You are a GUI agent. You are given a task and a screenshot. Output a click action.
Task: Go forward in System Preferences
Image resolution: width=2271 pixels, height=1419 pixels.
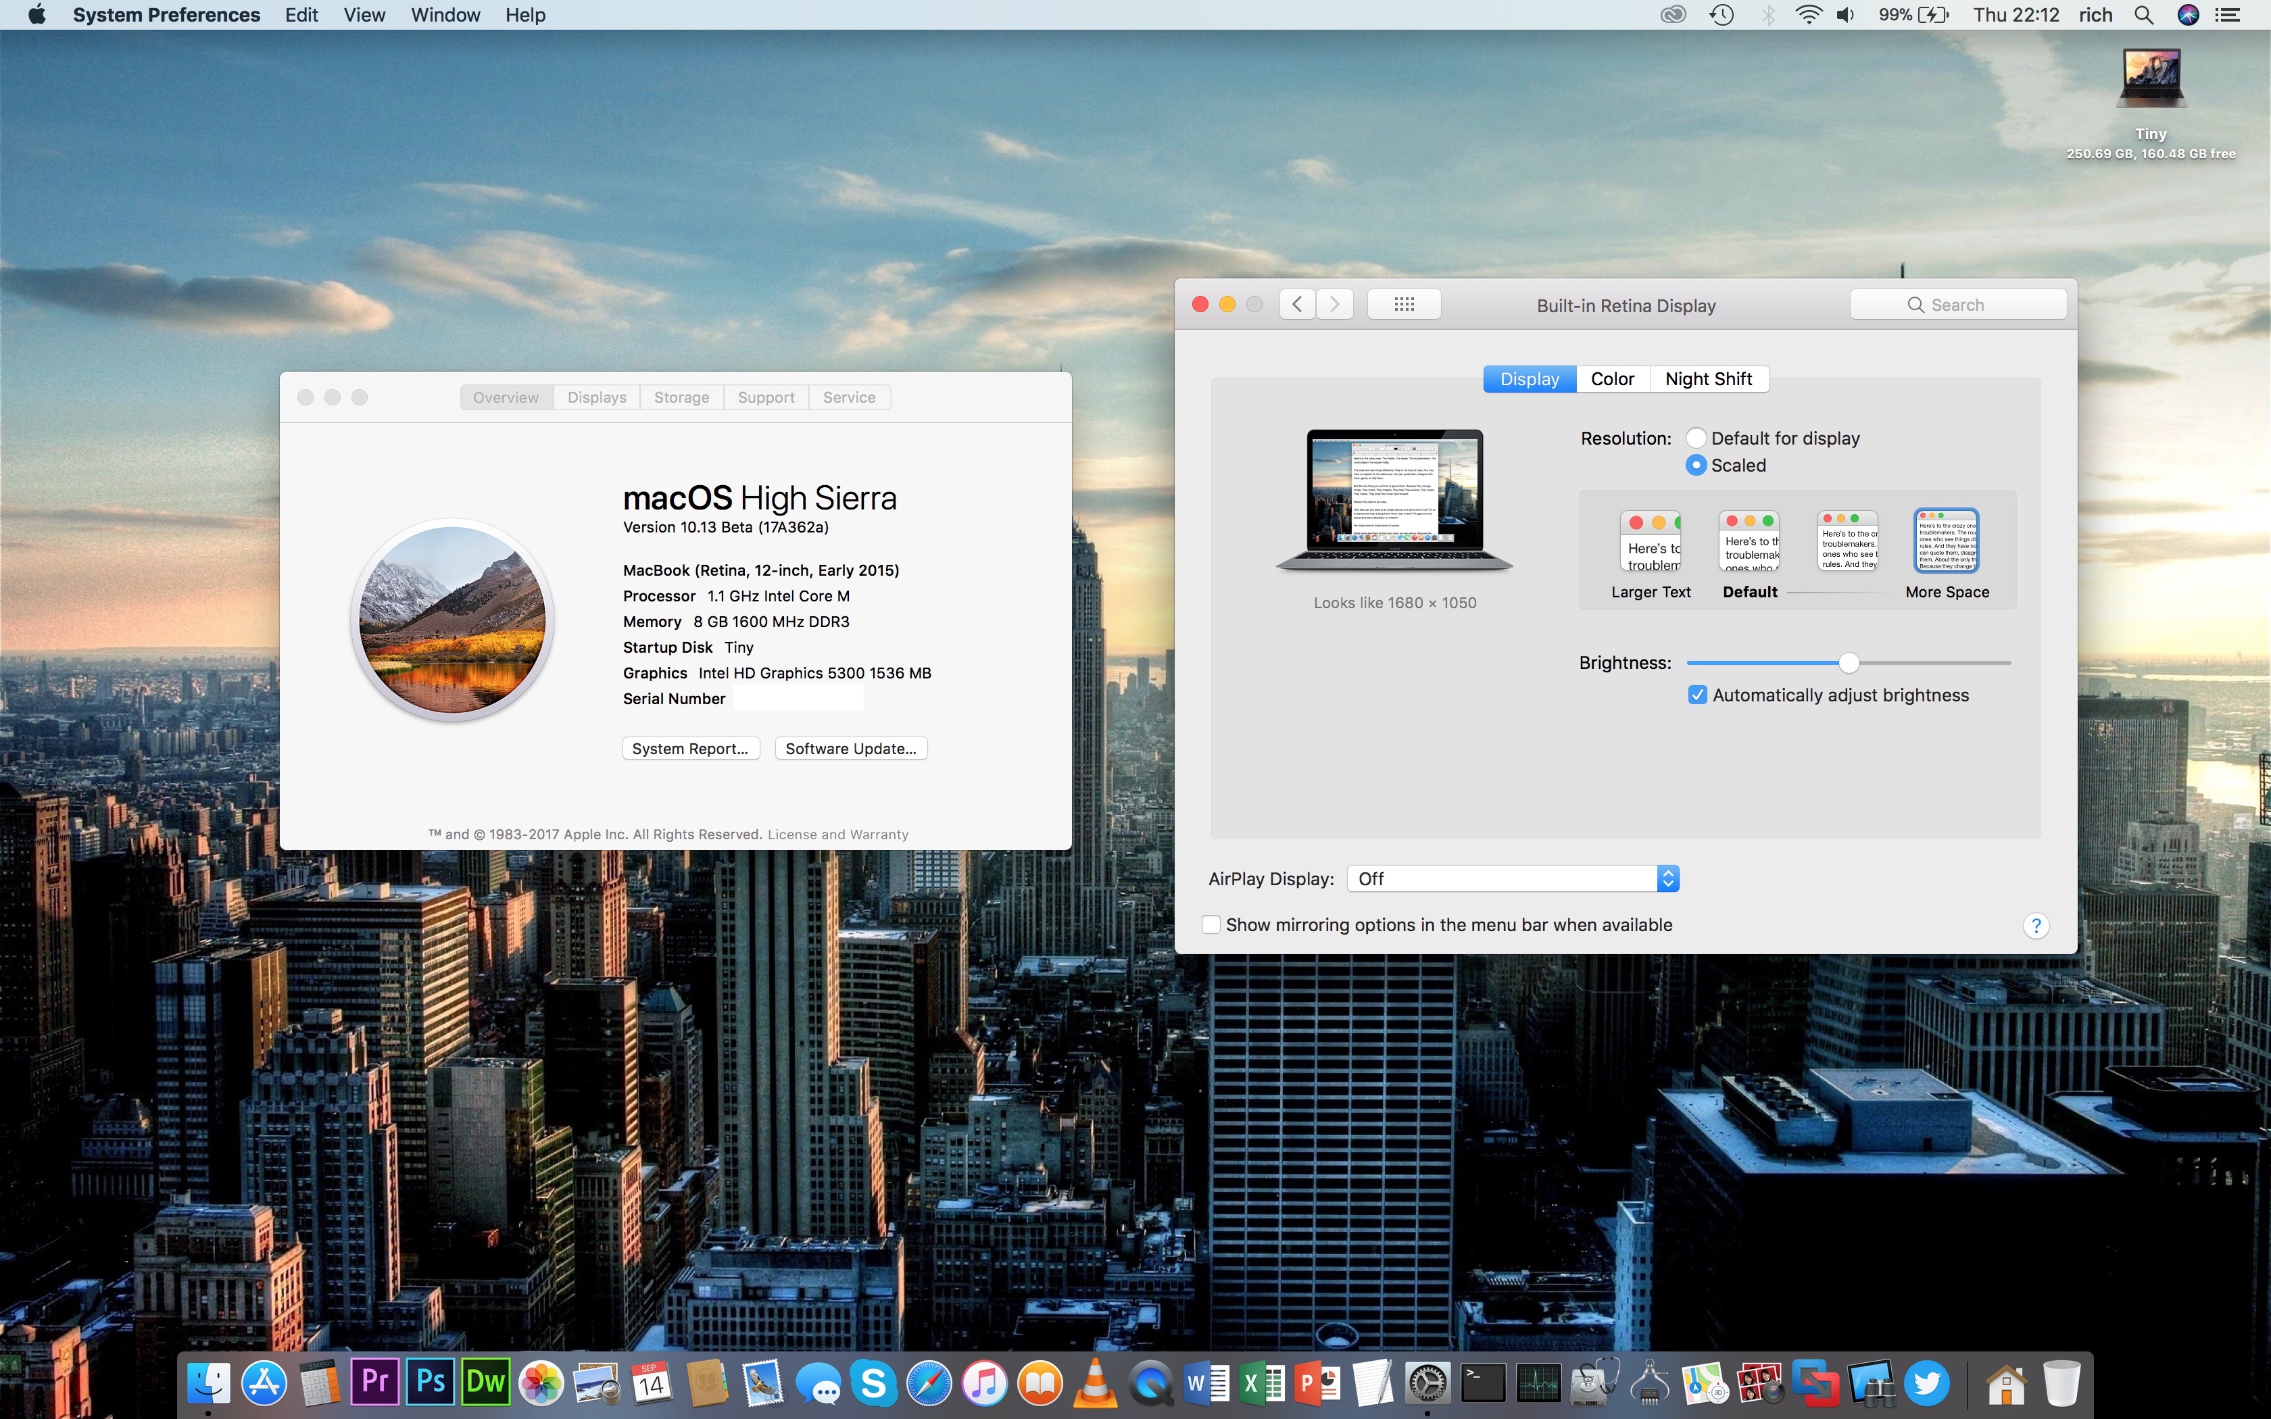point(1334,304)
